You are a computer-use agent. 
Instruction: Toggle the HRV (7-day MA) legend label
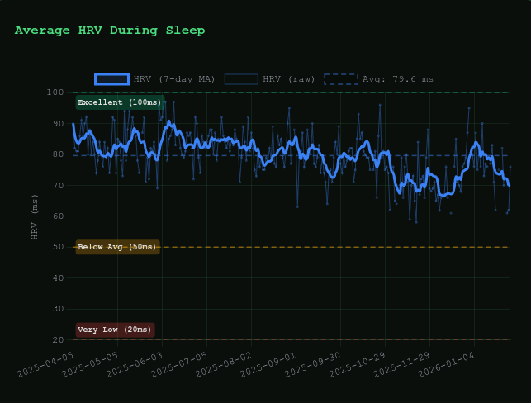coord(174,79)
